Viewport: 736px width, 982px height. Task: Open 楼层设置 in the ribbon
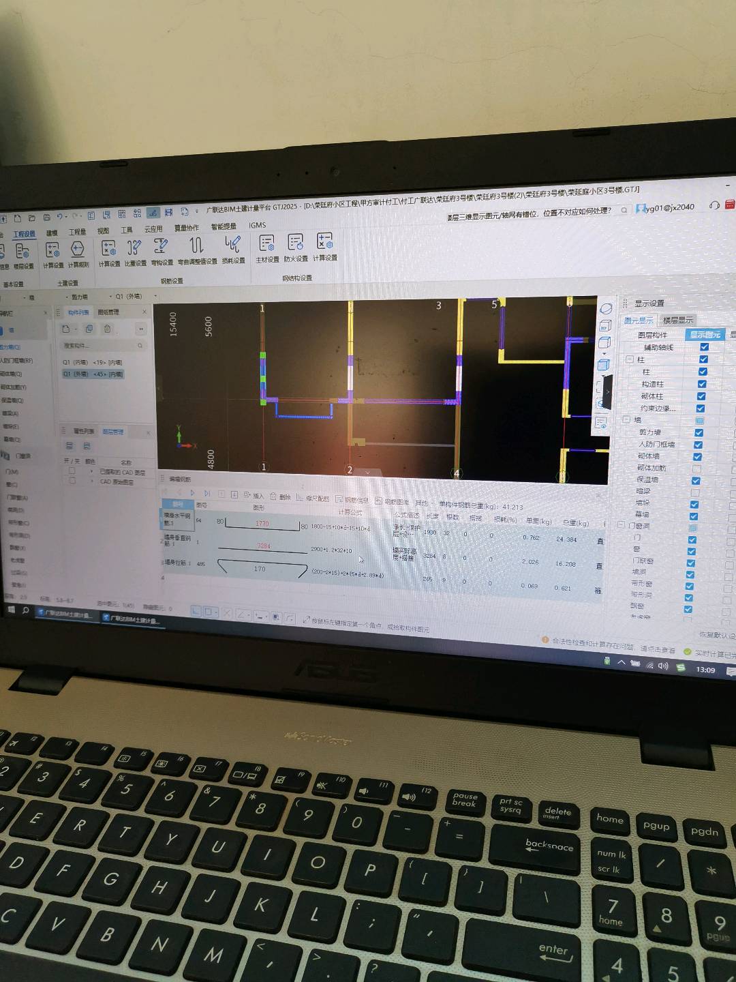(22, 255)
